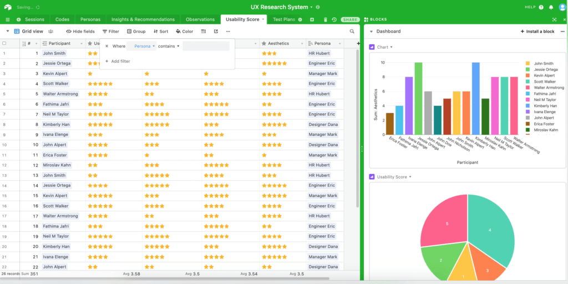
Task: Click the Group toolbar button
Action: pyautogui.click(x=136, y=32)
